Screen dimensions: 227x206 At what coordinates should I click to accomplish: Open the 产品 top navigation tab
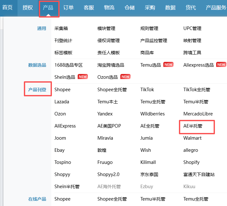click(48, 8)
